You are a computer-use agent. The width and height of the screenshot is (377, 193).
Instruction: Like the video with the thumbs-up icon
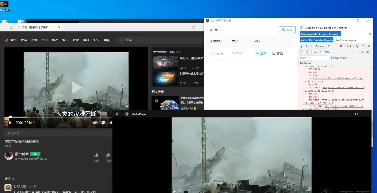tap(96, 155)
